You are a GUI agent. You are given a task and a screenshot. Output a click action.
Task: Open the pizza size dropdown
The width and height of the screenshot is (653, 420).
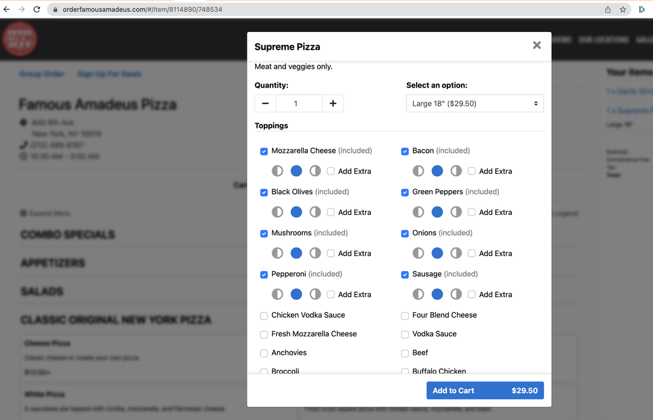[x=475, y=103]
